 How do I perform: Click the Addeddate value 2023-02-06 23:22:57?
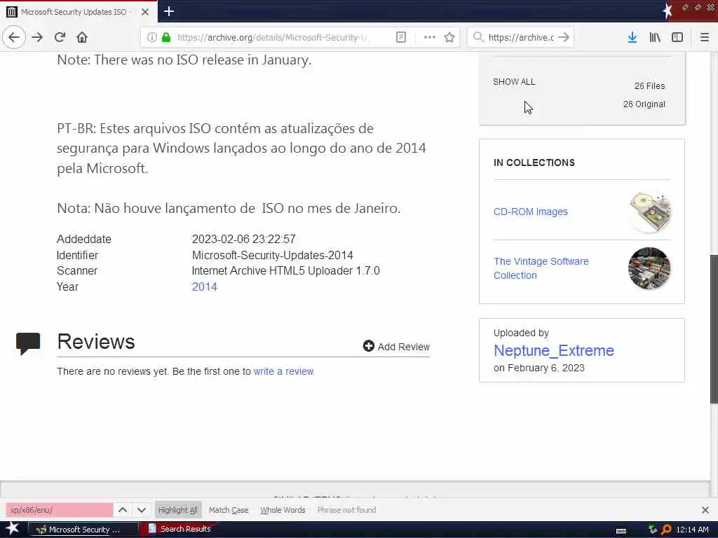pyautogui.click(x=243, y=239)
